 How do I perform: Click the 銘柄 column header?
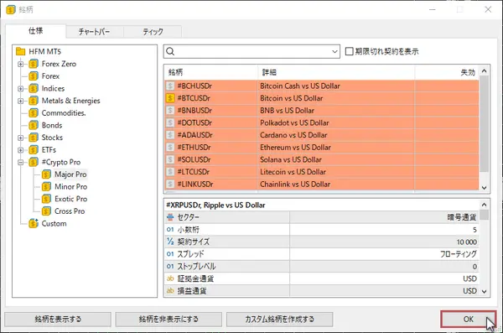(x=211, y=72)
